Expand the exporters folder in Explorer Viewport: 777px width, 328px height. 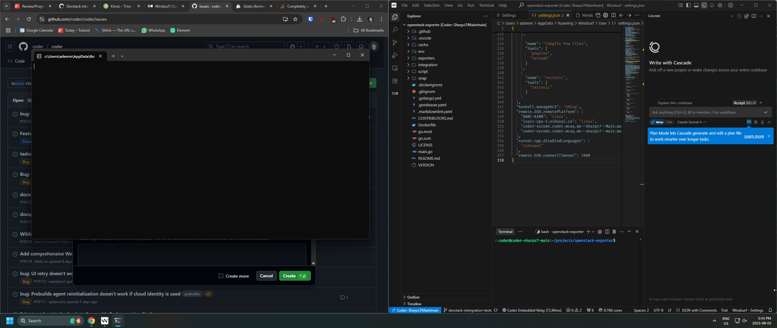click(x=426, y=58)
